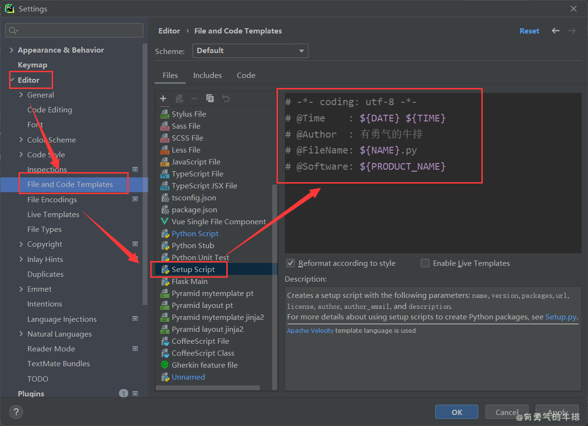Select the Vue Single File Component template
The image size is (588, 426).
(x=218, y=222)
